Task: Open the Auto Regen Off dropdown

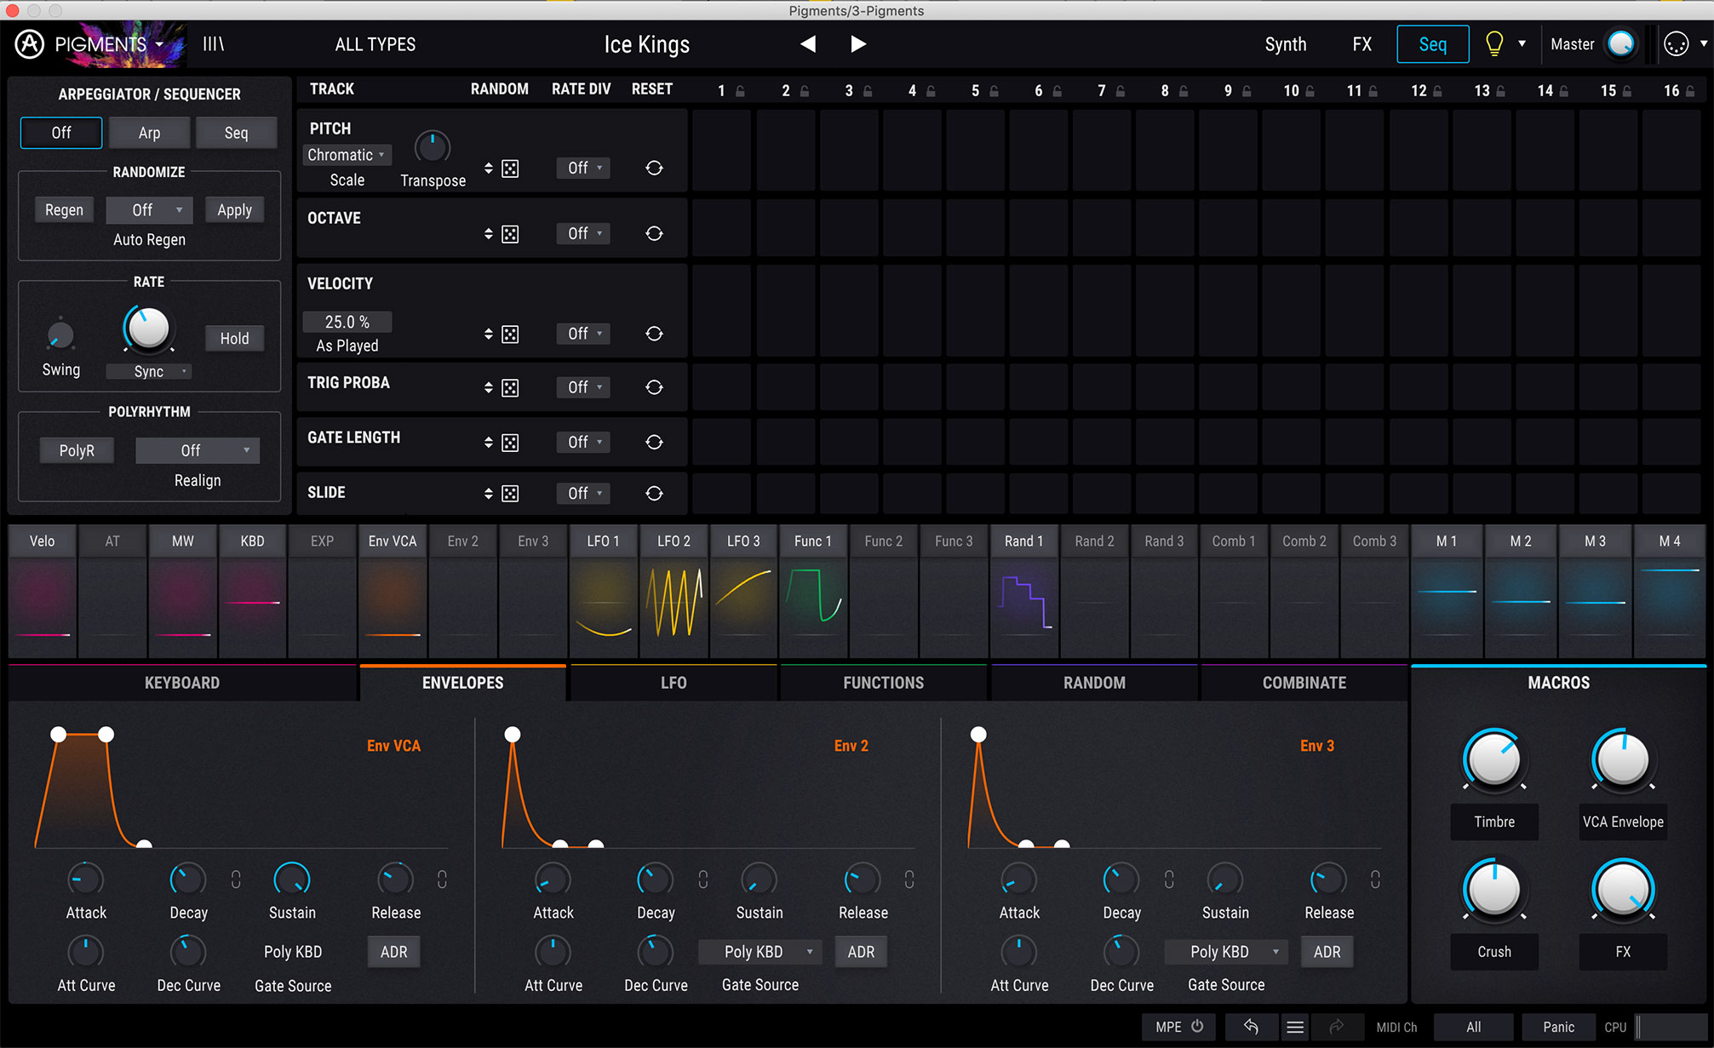Action: (149, 209)
